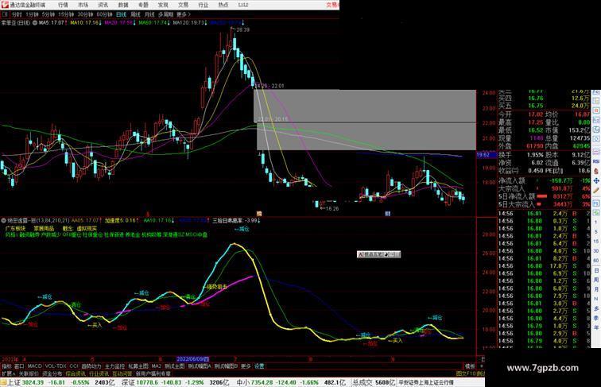Select the 测试主图 indicator
Screen dimensions: 601x387
pyautogui.click(x=174, y=366)
